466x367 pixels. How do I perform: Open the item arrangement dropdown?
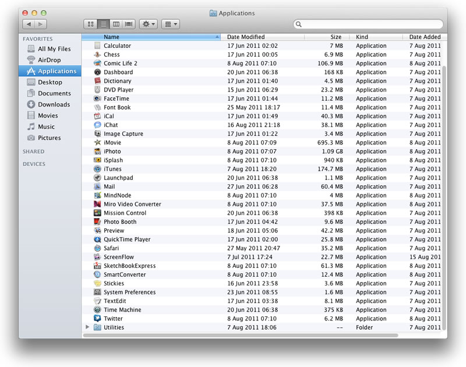[170, 24]
